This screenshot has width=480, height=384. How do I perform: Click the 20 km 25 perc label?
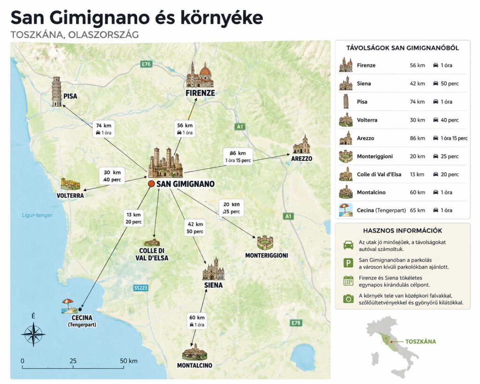(232, 208)
